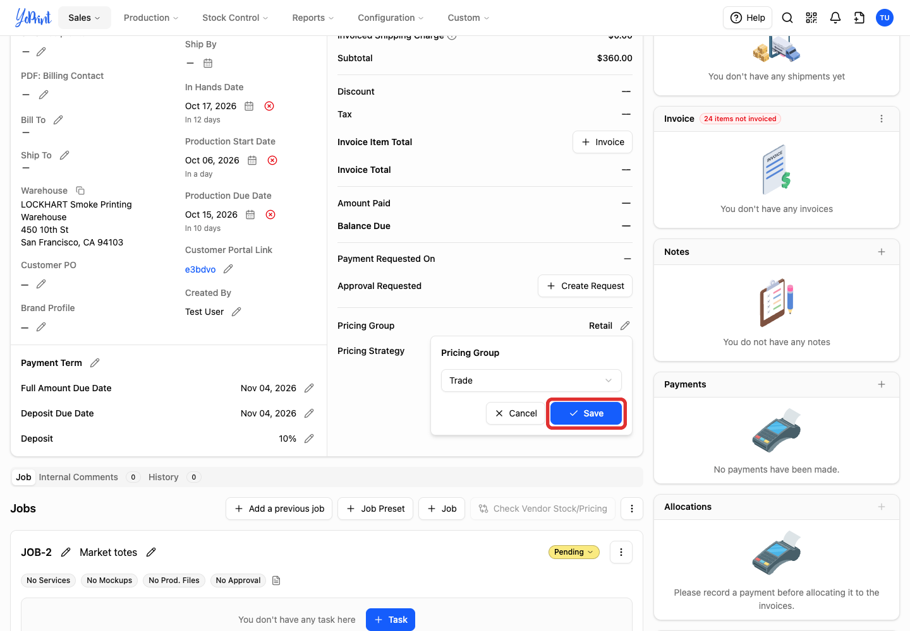Change the Pending job status dropdown
Viewport: 910px width, 631px height.
[574, 552]
